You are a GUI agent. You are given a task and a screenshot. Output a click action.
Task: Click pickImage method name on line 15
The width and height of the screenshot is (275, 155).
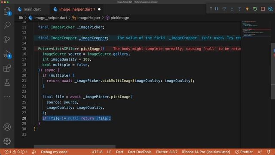[91, 49]
